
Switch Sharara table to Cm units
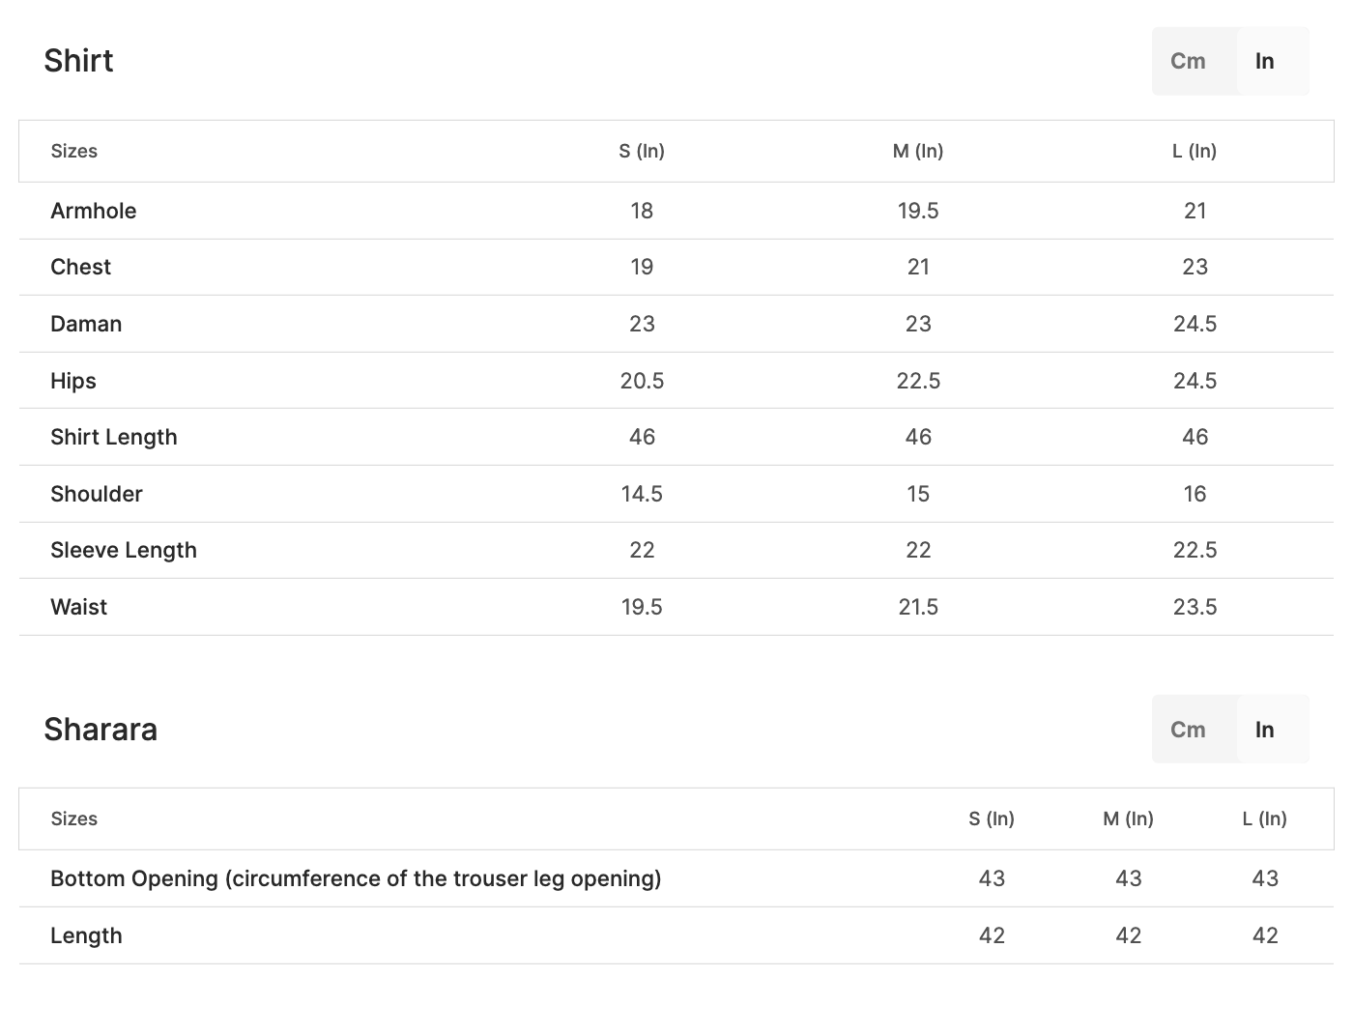coord(1188,730)
